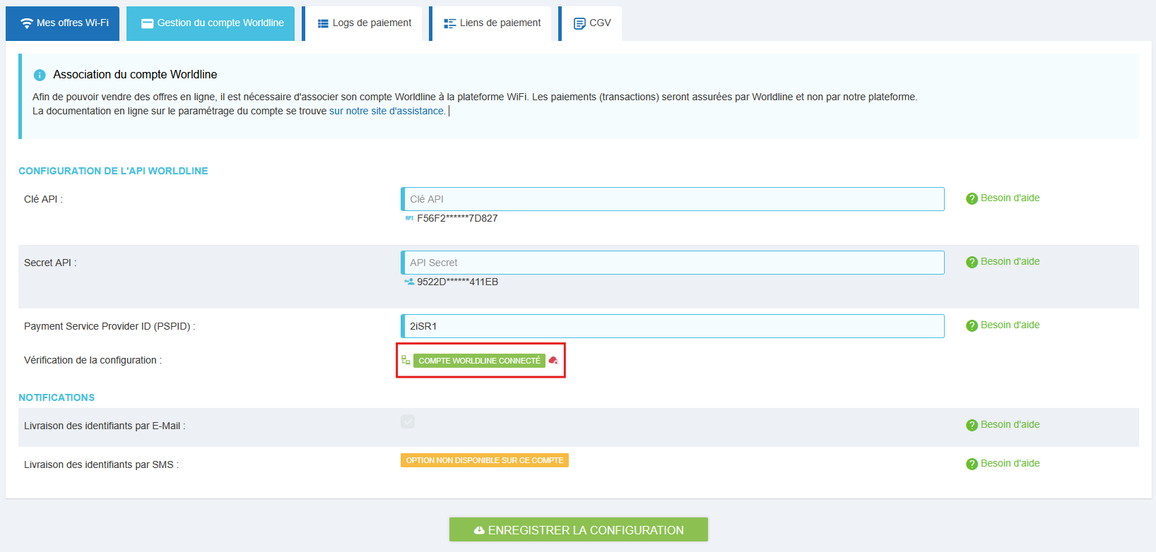Click the blue info icon beside Association title
This screenshot has width=1156, height=552.
coord(40,75)
